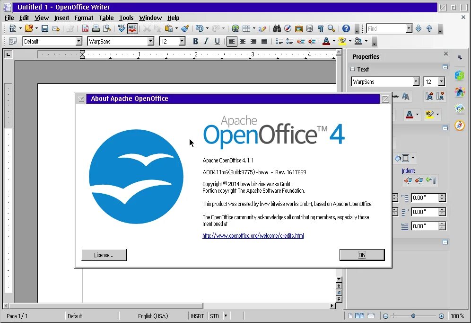Open sidebar Navigator compass deck icon
The width and height of the screenshot is (471, 323).
coord(459,126)
